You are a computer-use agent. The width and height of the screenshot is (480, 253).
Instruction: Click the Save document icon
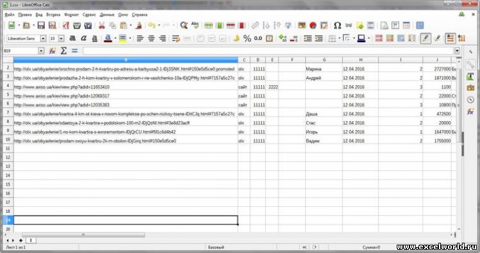point(41,26)
